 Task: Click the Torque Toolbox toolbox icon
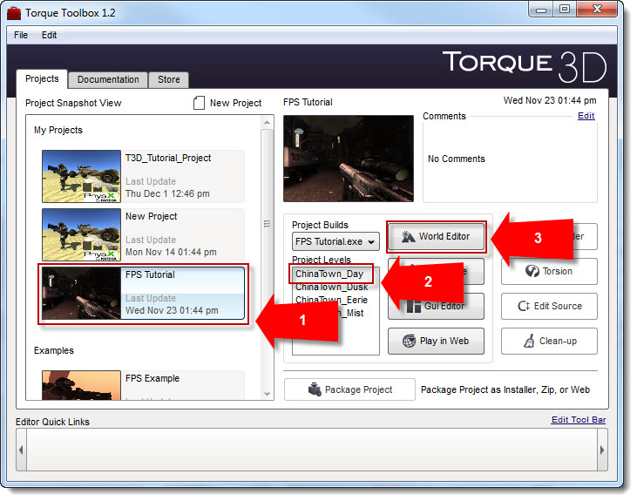[x=14, y=13]
